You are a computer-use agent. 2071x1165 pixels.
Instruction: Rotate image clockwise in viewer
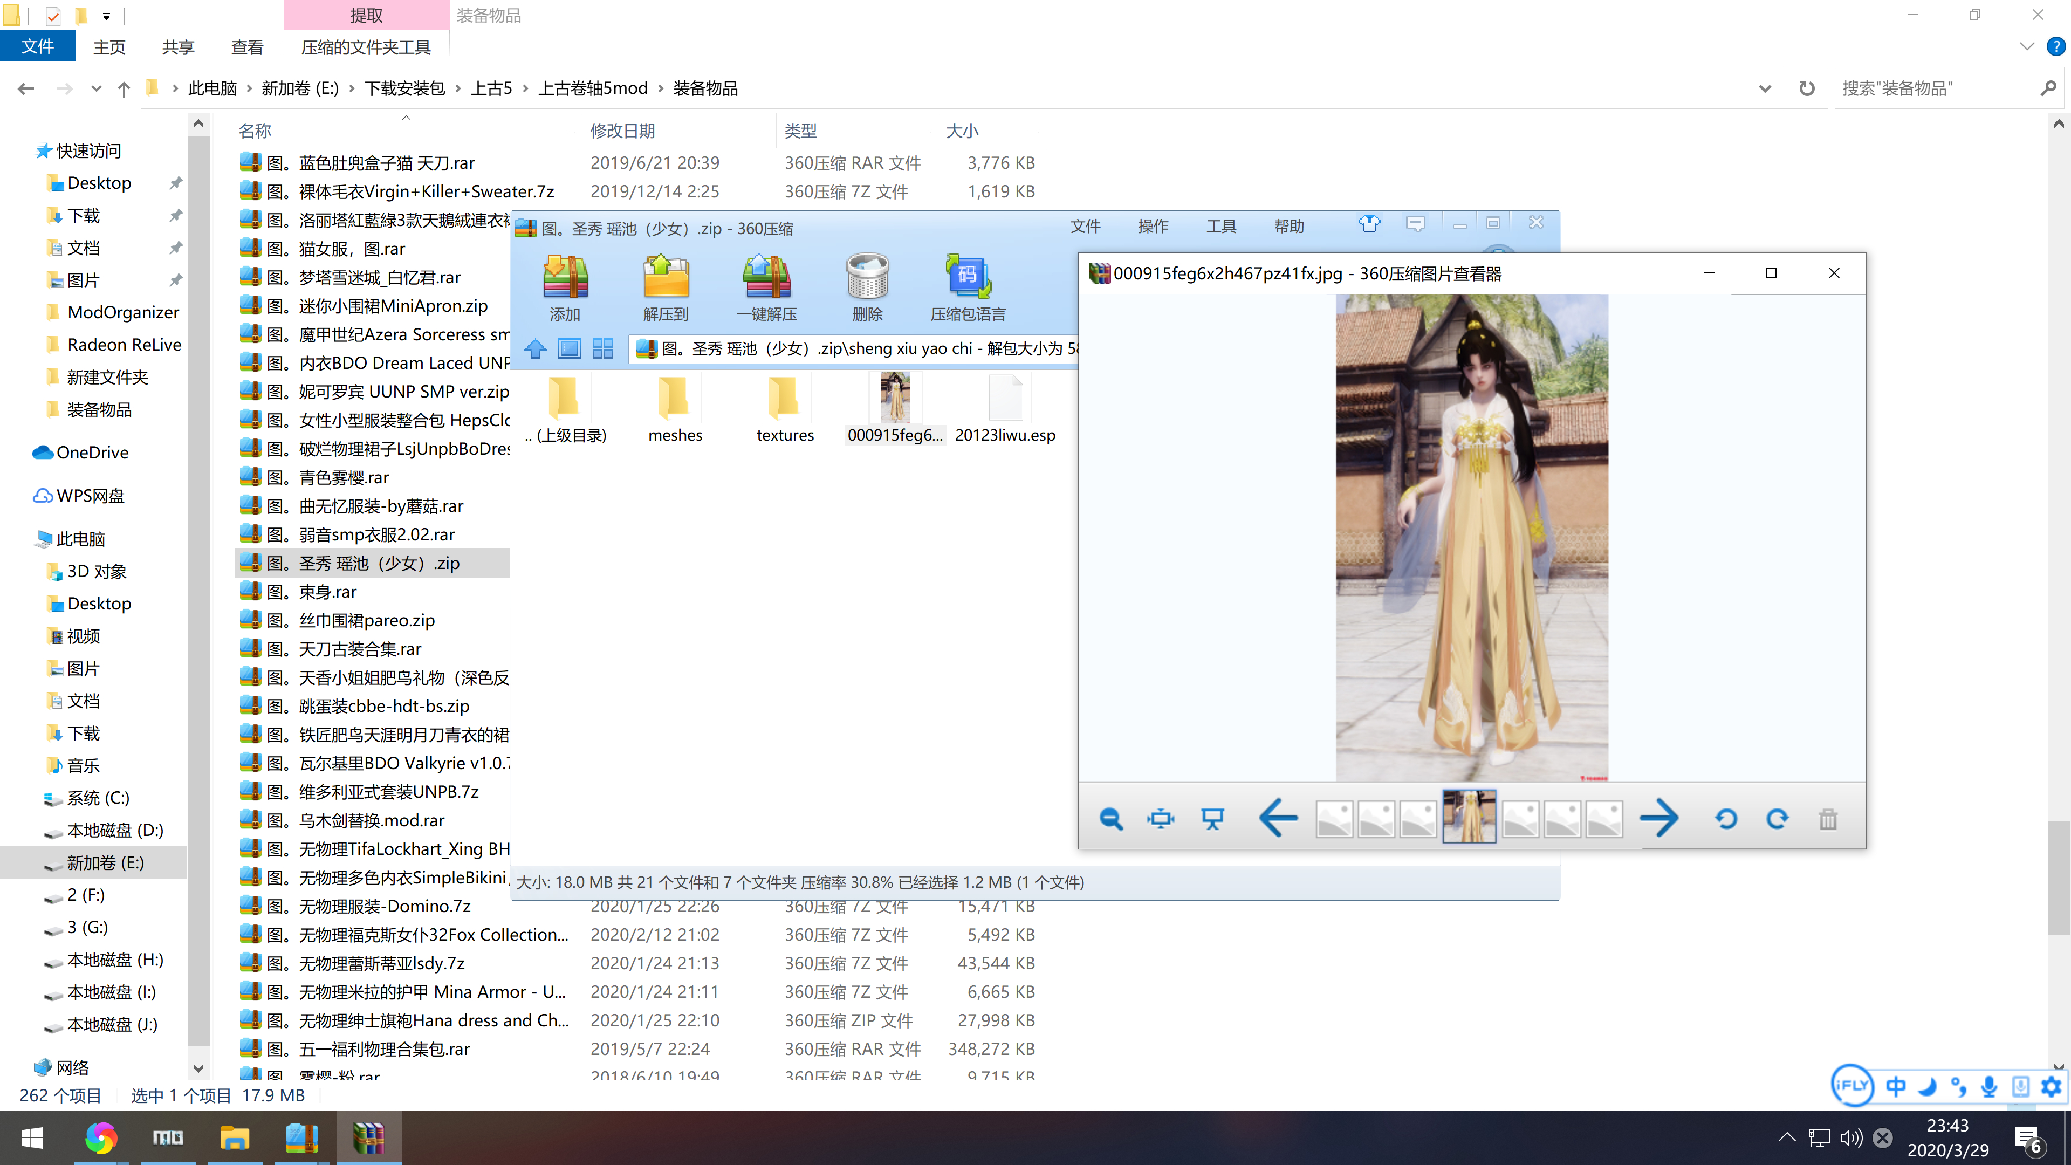point(1778,819)
